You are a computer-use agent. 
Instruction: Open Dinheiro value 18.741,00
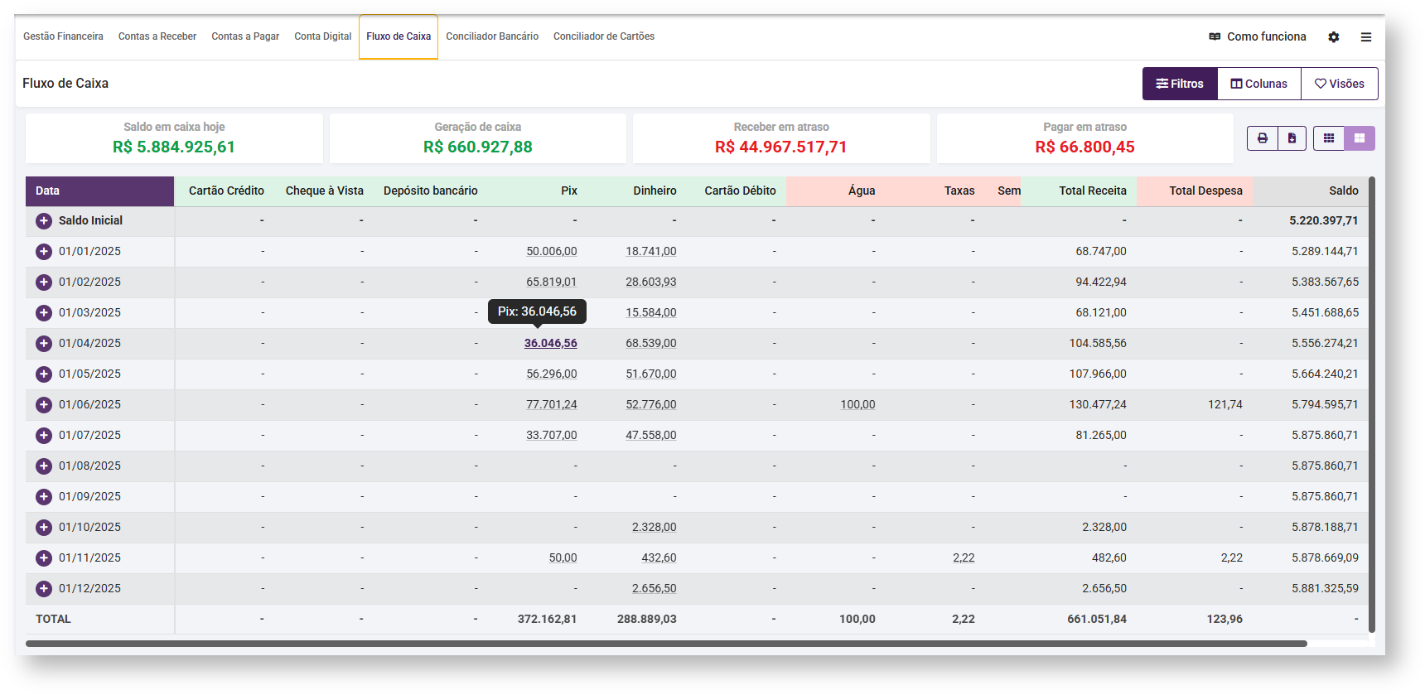(x=651, y=251)
